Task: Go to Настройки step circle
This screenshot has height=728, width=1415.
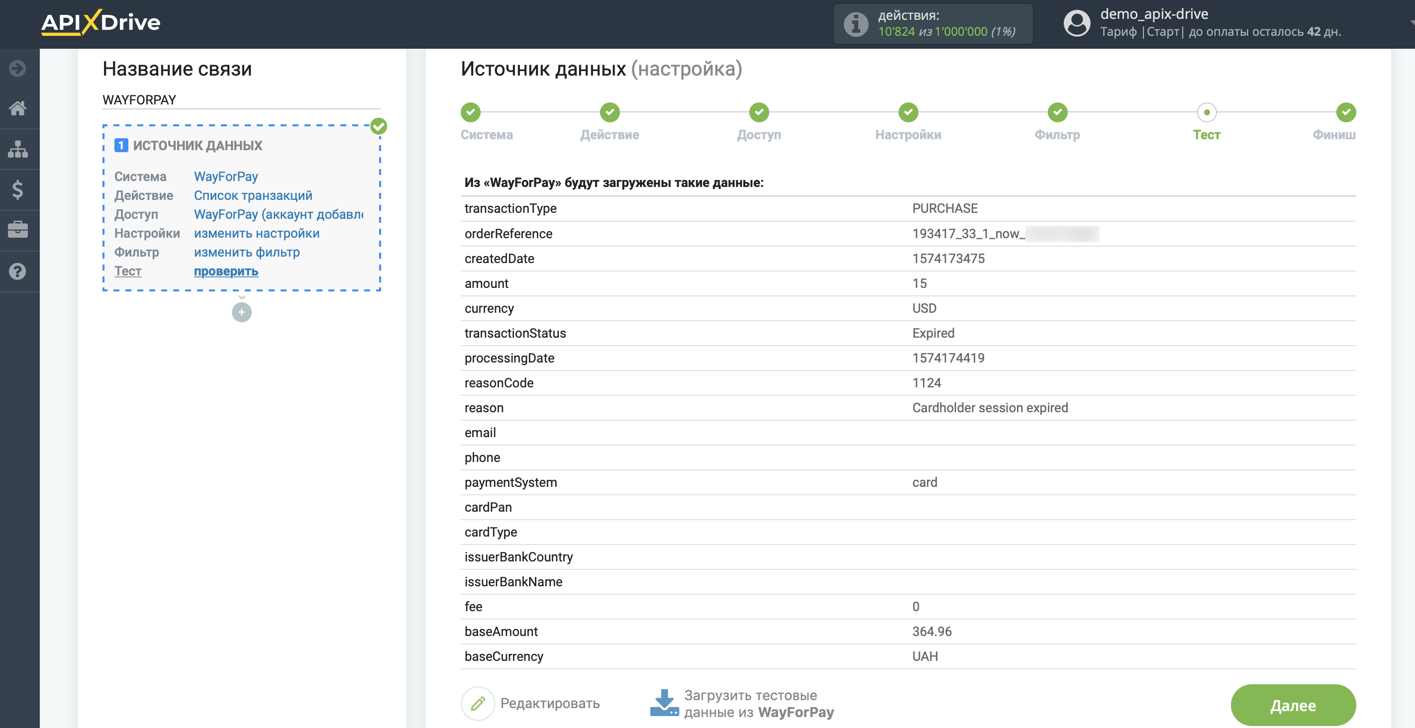Action: [x=908, y=112]
